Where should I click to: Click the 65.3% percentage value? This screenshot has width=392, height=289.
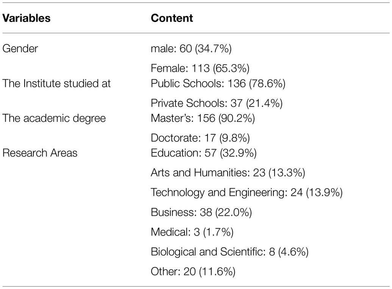click(x=231, y=68)
